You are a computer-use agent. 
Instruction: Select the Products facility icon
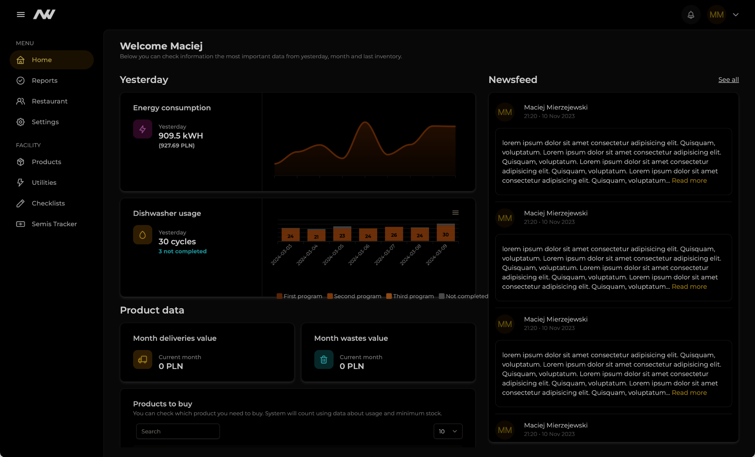point(21,162)
